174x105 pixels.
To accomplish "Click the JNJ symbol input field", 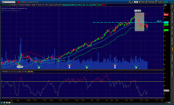I will [x=8, y=2].
